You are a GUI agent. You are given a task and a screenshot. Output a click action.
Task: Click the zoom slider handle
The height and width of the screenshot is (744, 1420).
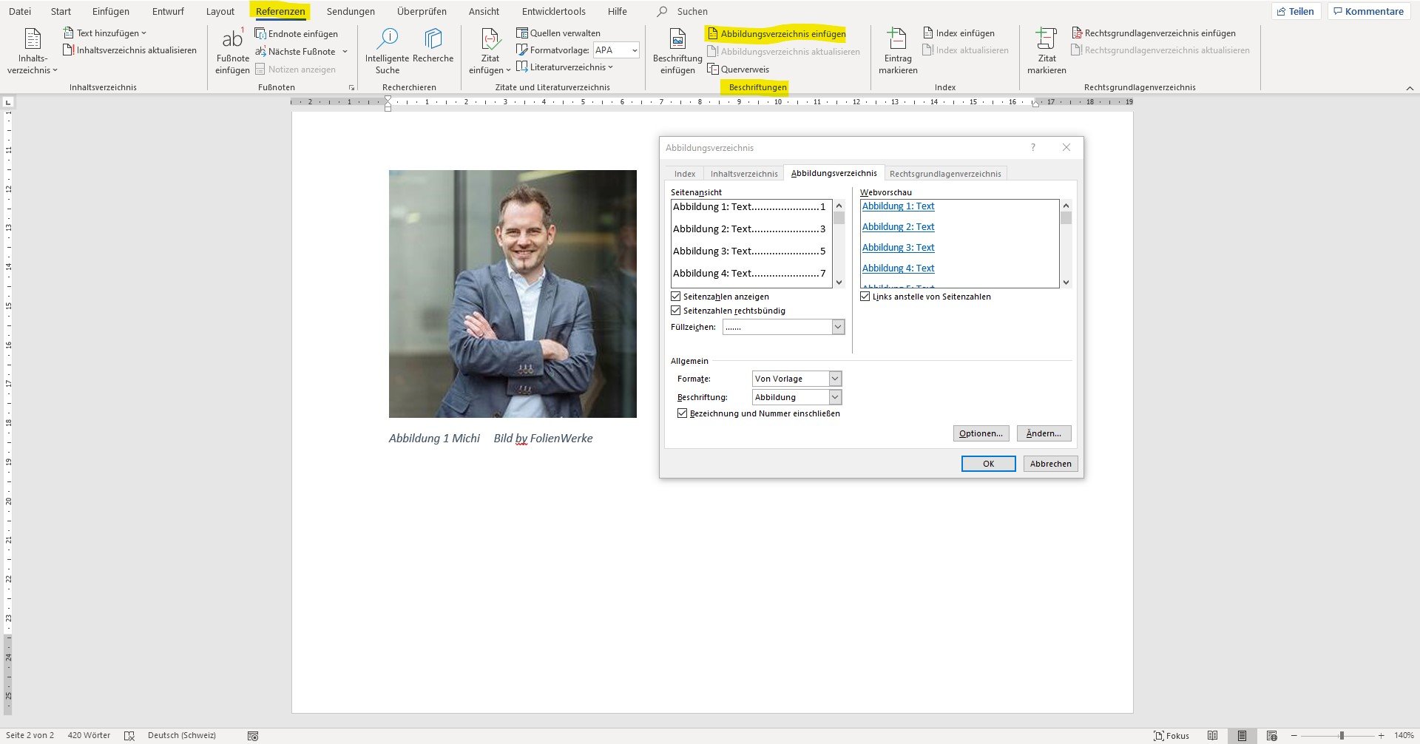point(1341,736)
